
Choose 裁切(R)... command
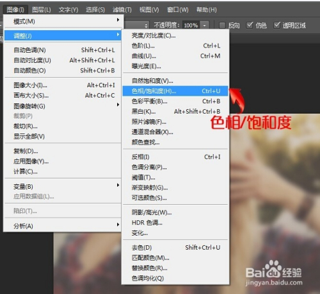63,126
